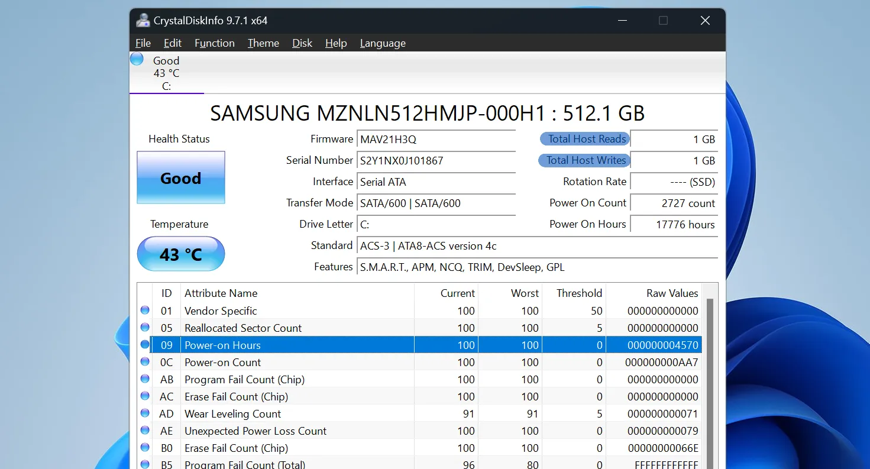
Task: Click status orb beside Program Fail Count (Chip)
Action: 145,379
